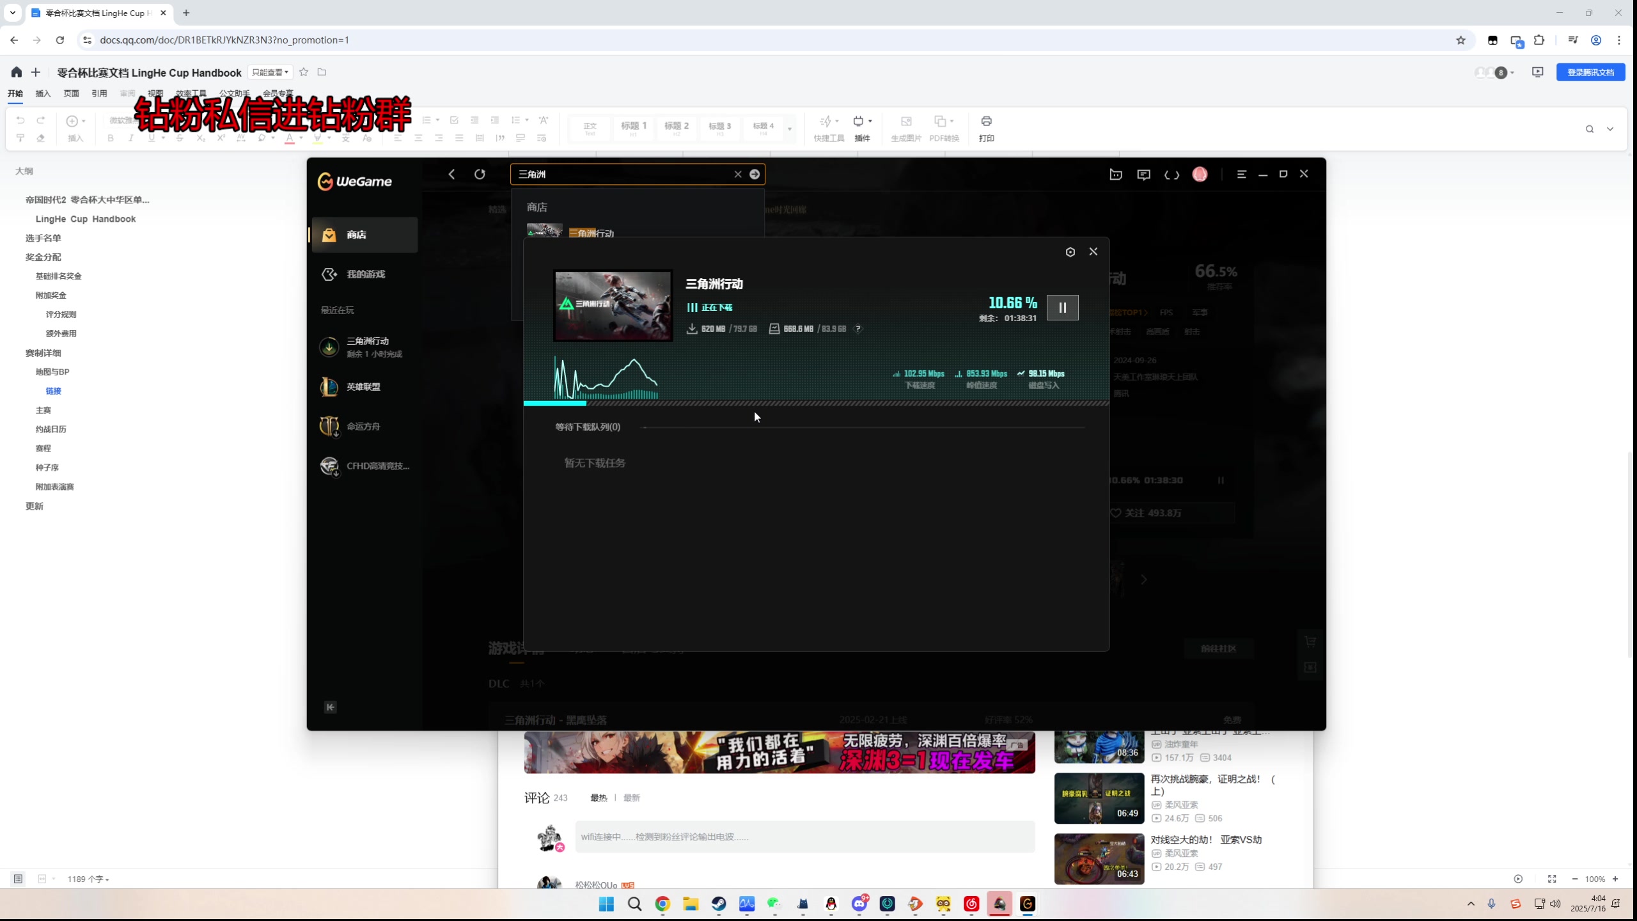Open the 插入 plus dropdown in toolbar
This screenshot has height=921, width=1637.
[75, 128]
